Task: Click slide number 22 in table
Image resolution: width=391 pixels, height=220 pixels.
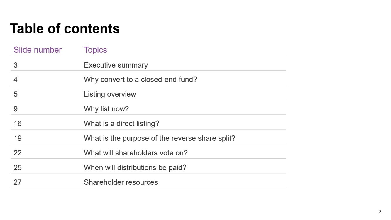Action: point(18,153)
